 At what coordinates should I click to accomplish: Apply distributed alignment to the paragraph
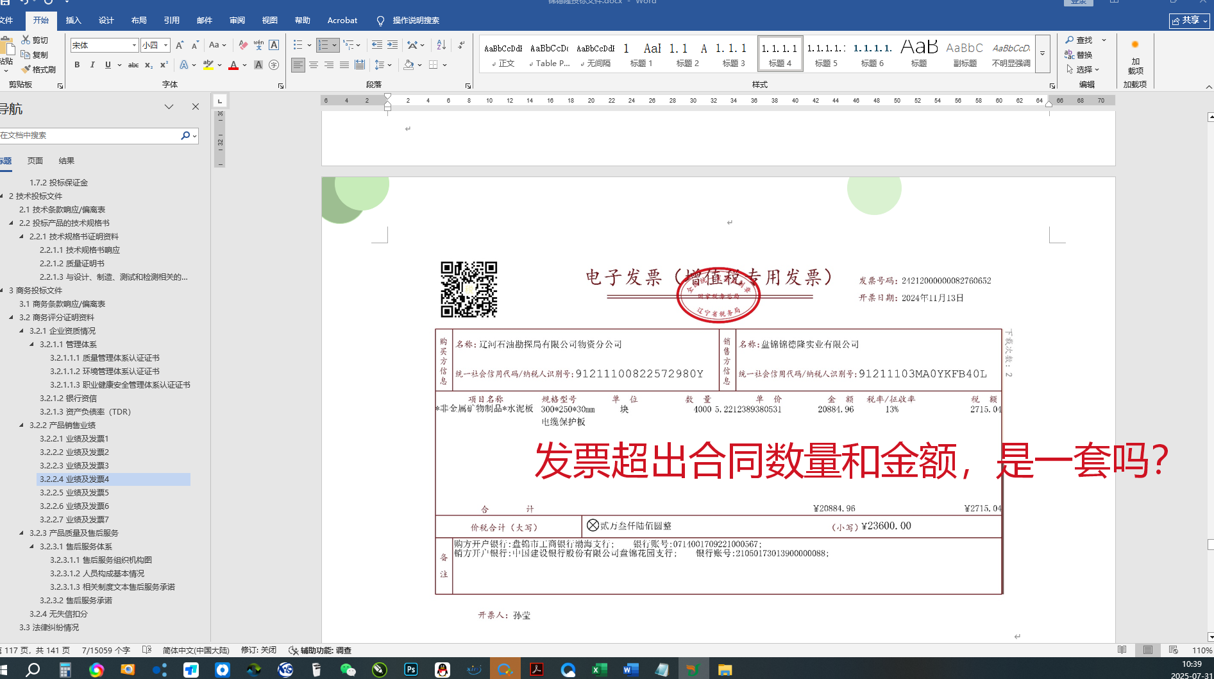(360, 65)
